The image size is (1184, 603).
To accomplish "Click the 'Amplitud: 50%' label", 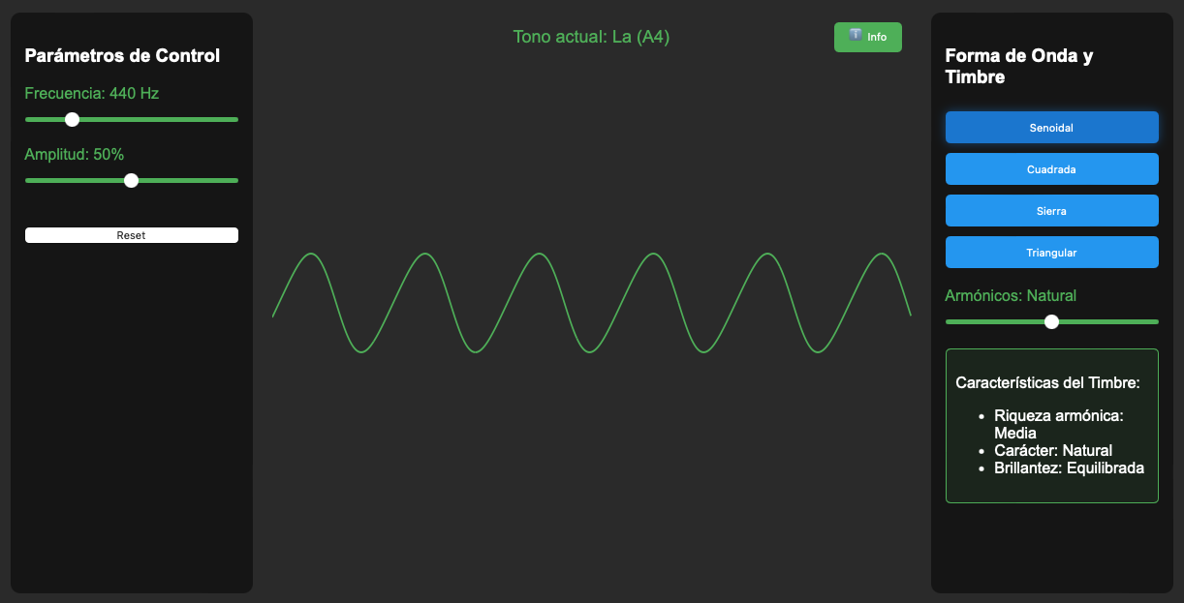I will pos(75,155).
